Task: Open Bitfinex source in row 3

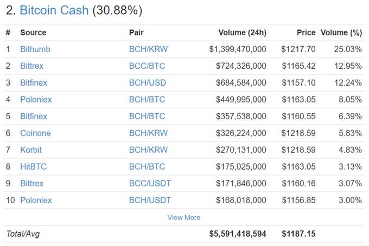Action: 34,83
